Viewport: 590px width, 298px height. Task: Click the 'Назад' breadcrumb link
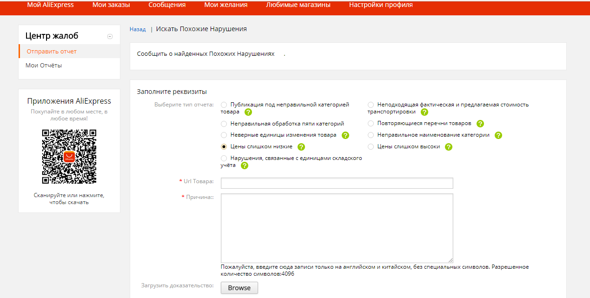point(138,29)
